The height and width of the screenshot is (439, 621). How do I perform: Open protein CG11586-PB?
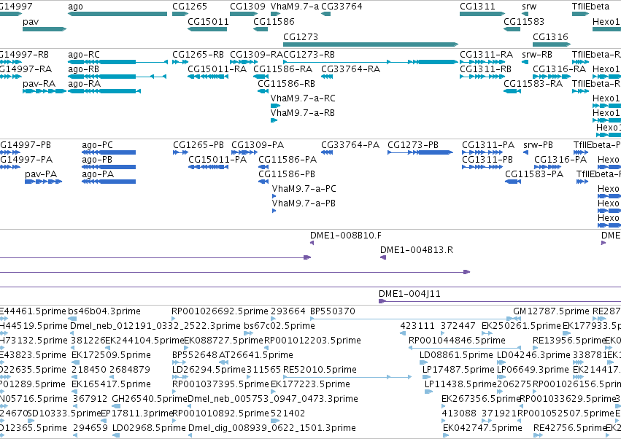pos(287,174)
